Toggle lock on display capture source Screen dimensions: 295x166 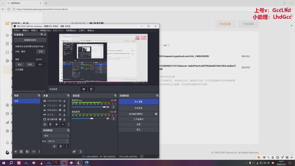point(64,119)
